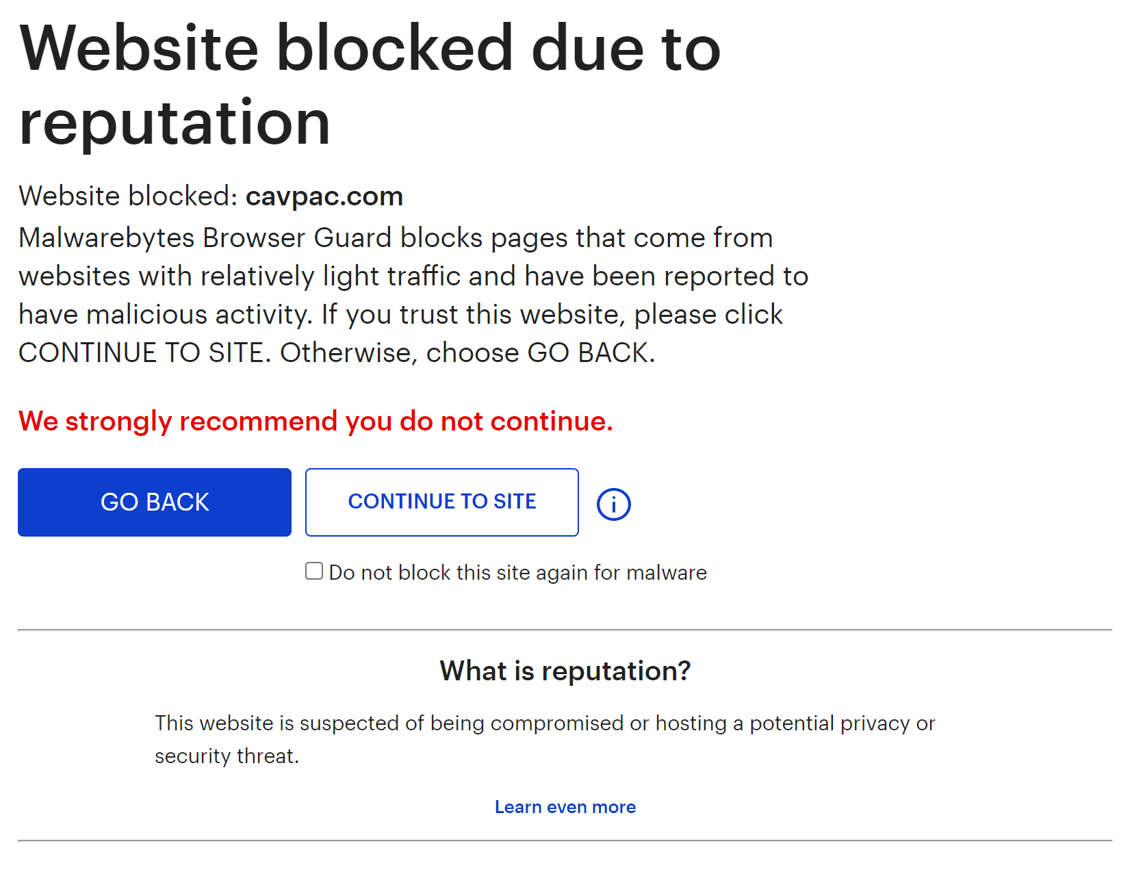Image resolution: width=1145 pixels, height=874 pixels.
Task: Open the Learn even more link
Action: click(x=565, y=807)
